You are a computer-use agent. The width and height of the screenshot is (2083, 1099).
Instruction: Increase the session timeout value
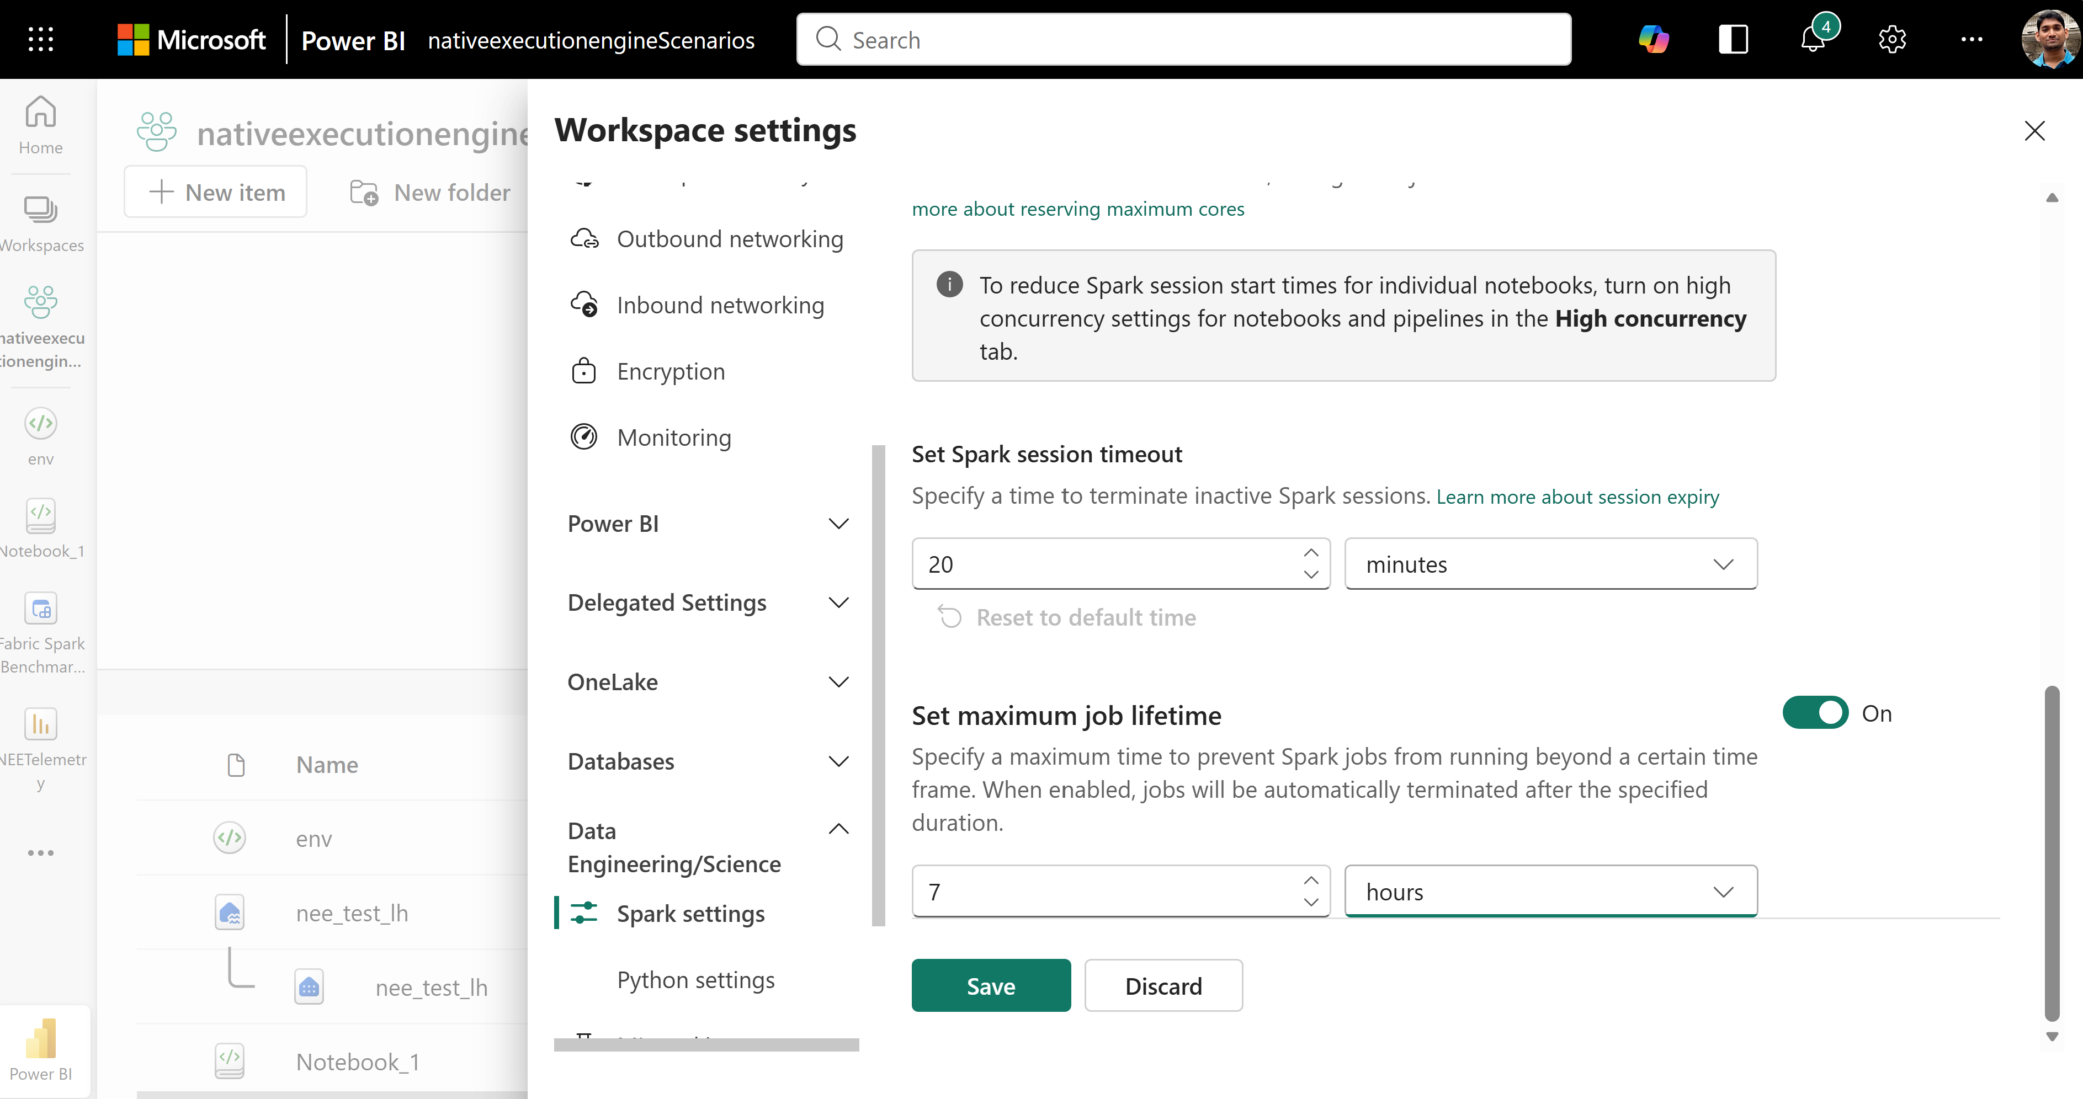click(x=1311, y=553)
